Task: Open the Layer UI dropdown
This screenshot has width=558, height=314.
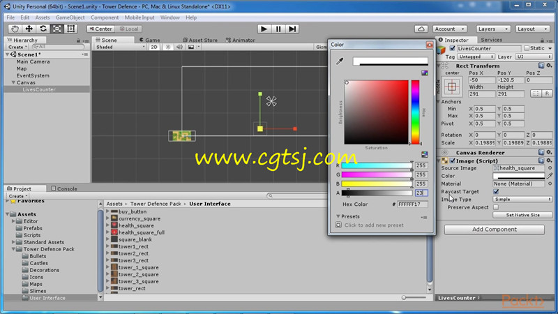Action: click(x=533, y=57)
